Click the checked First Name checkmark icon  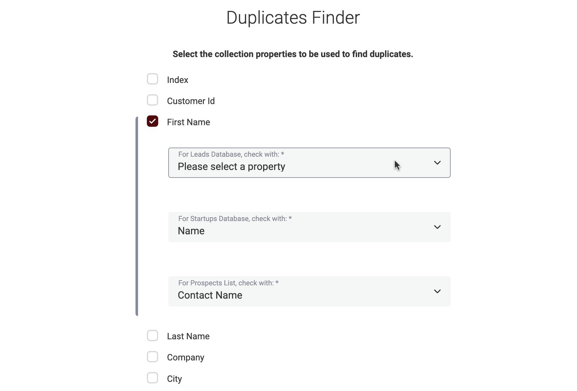pos(153,121)
